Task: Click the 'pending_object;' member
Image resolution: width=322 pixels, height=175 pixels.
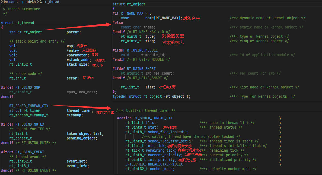Action: [x=82, y=138]
